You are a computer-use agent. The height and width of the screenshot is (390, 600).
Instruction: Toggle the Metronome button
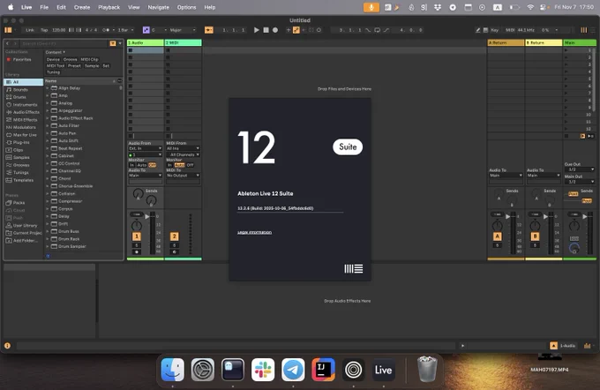(x=106, y=30)
